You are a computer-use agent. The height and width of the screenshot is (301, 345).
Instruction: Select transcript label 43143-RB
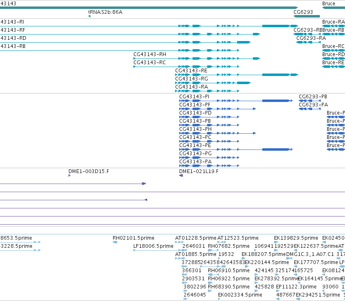click(13, 46)
